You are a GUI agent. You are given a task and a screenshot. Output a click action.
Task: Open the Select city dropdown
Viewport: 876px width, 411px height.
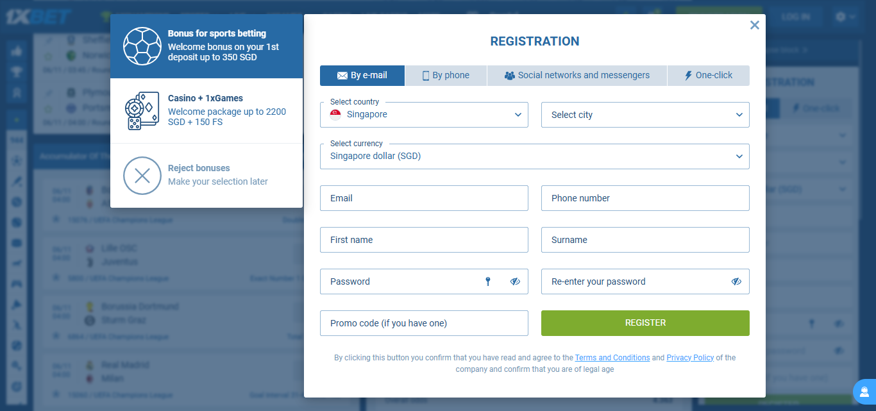645,115
